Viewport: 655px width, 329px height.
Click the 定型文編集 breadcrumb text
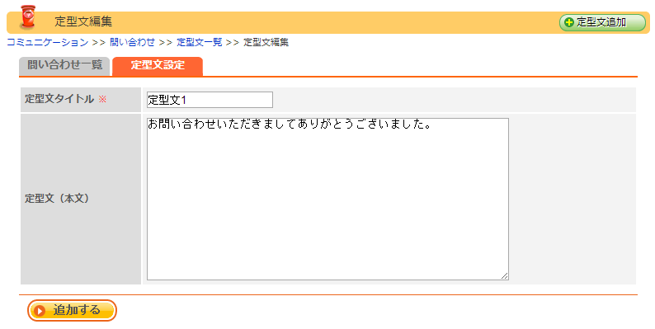tap(266, 42)
